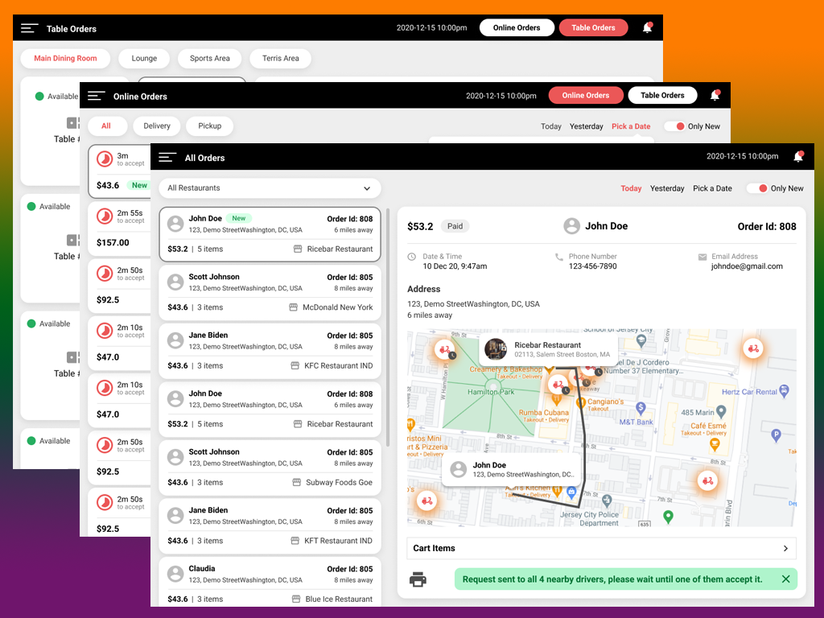
Task: Select the All filter tab in Online Orders
Action: (106, 126)
